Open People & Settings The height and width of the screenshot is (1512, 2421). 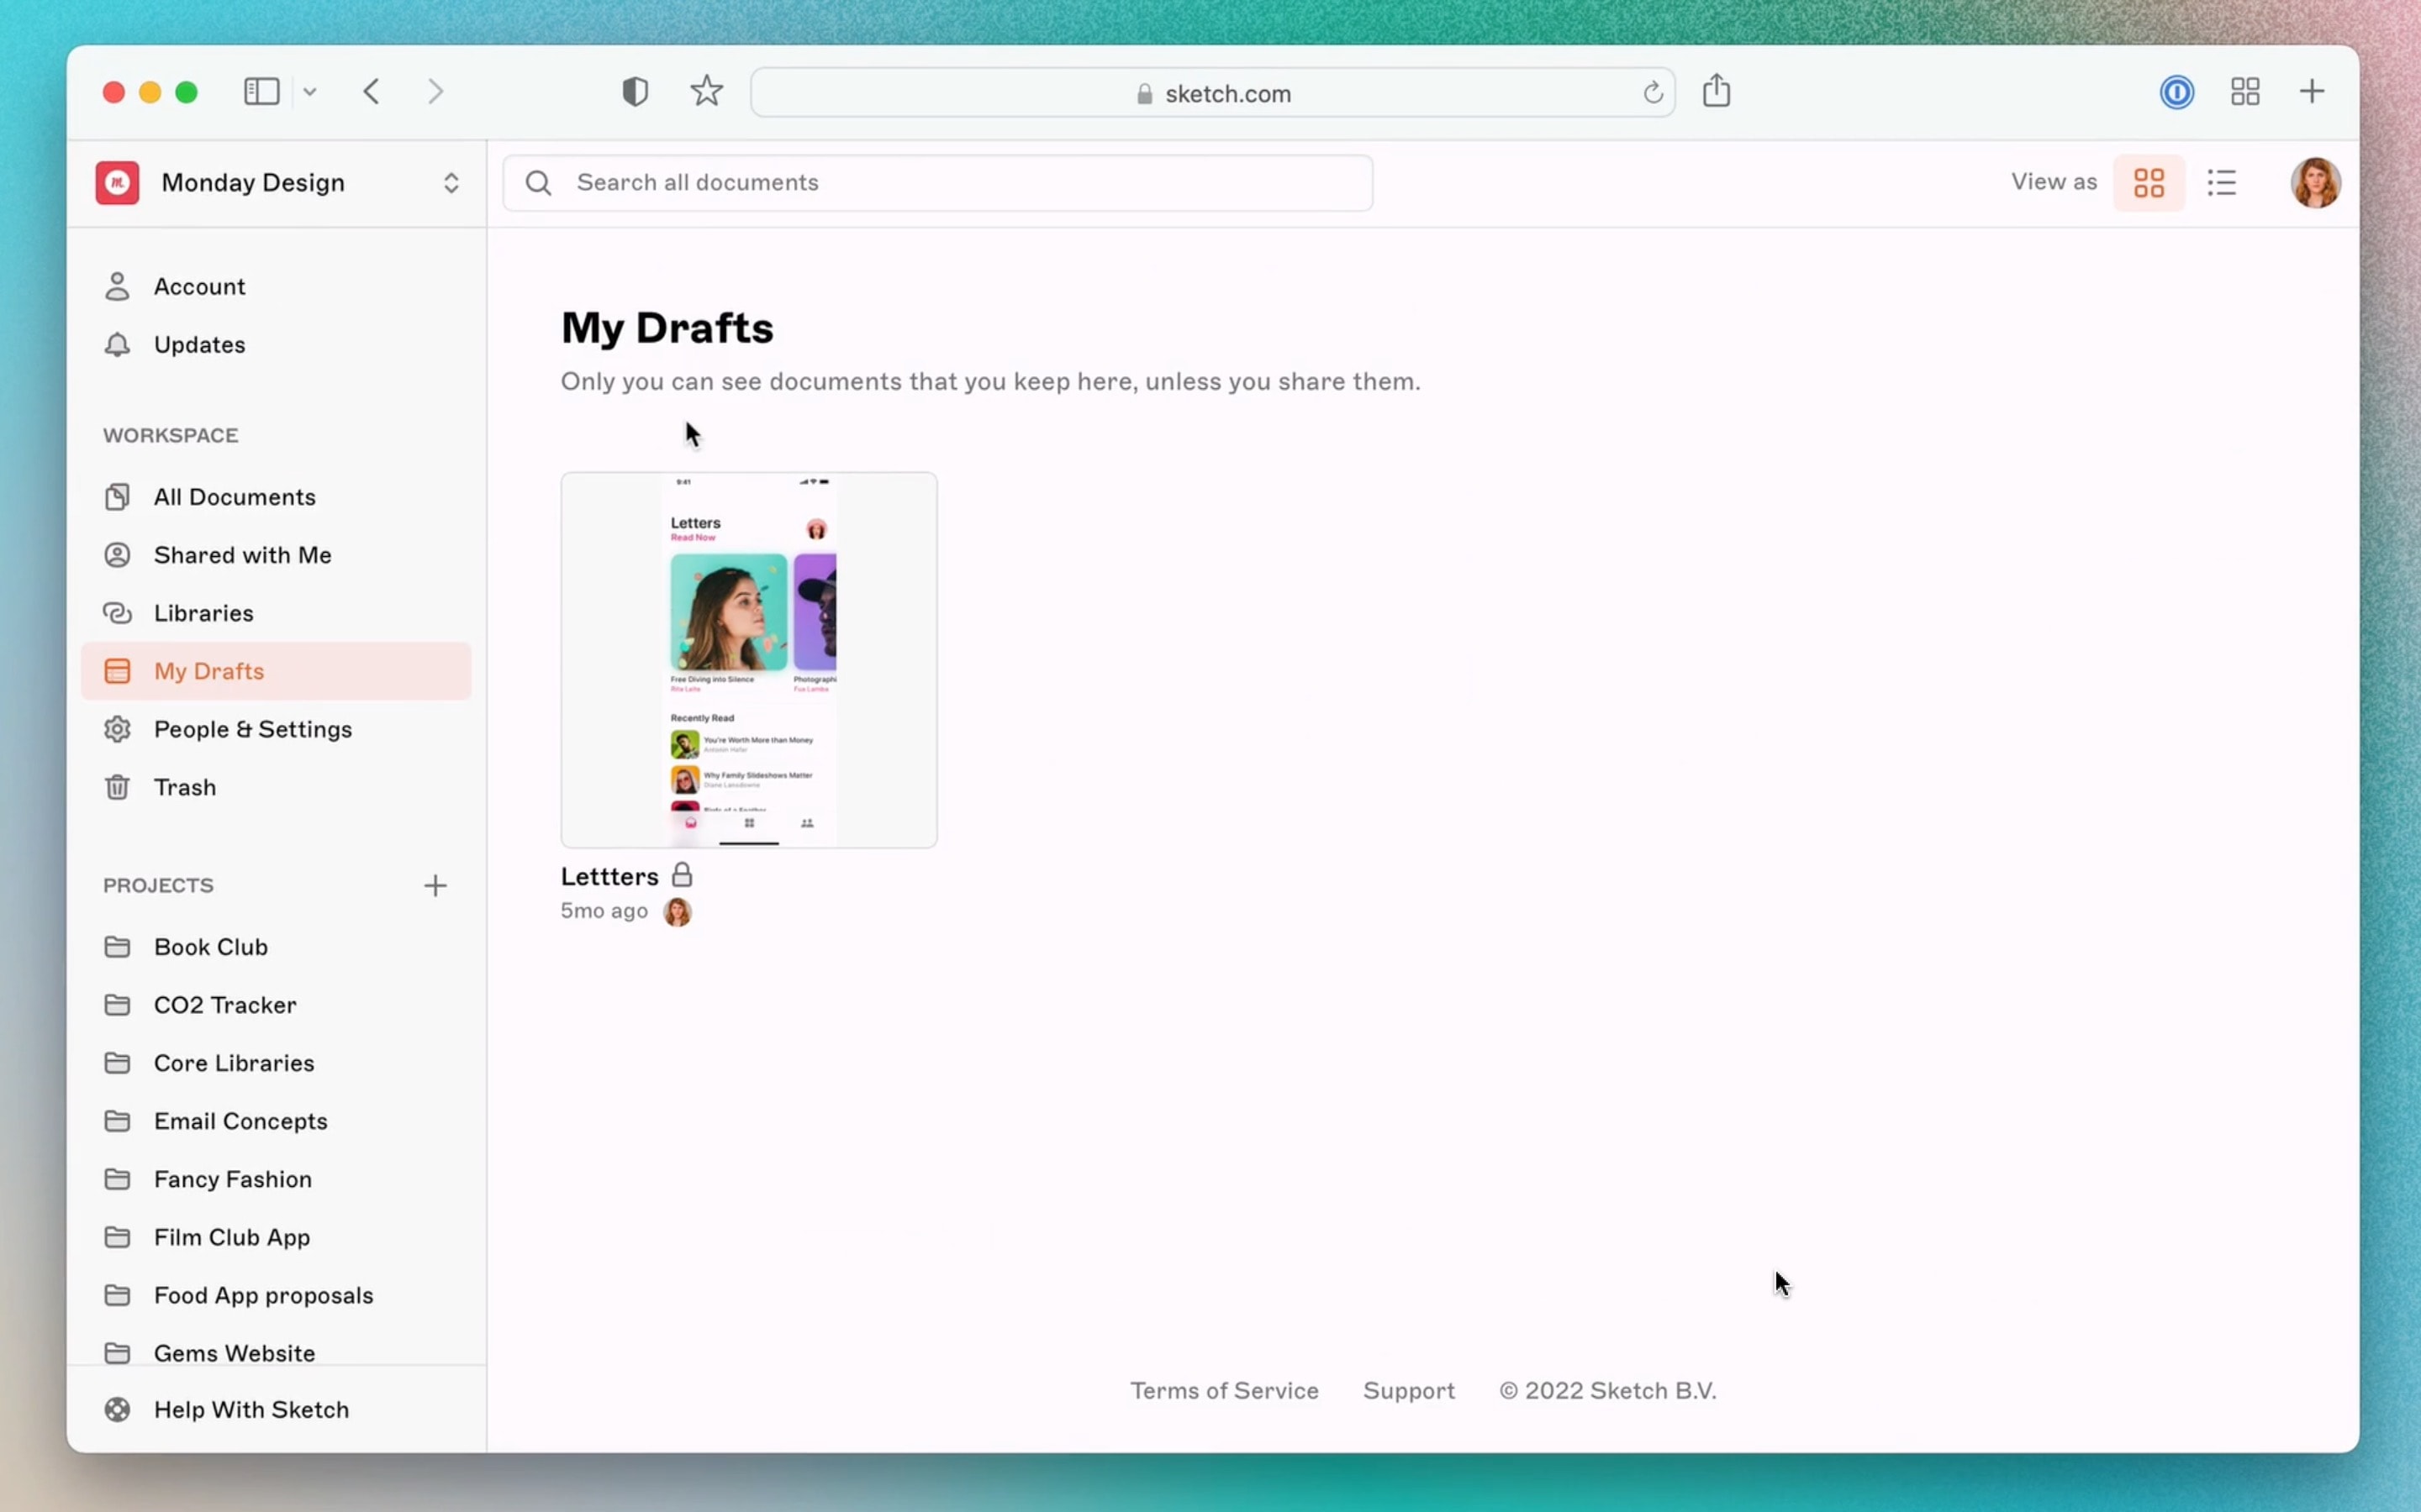point(276,729)
